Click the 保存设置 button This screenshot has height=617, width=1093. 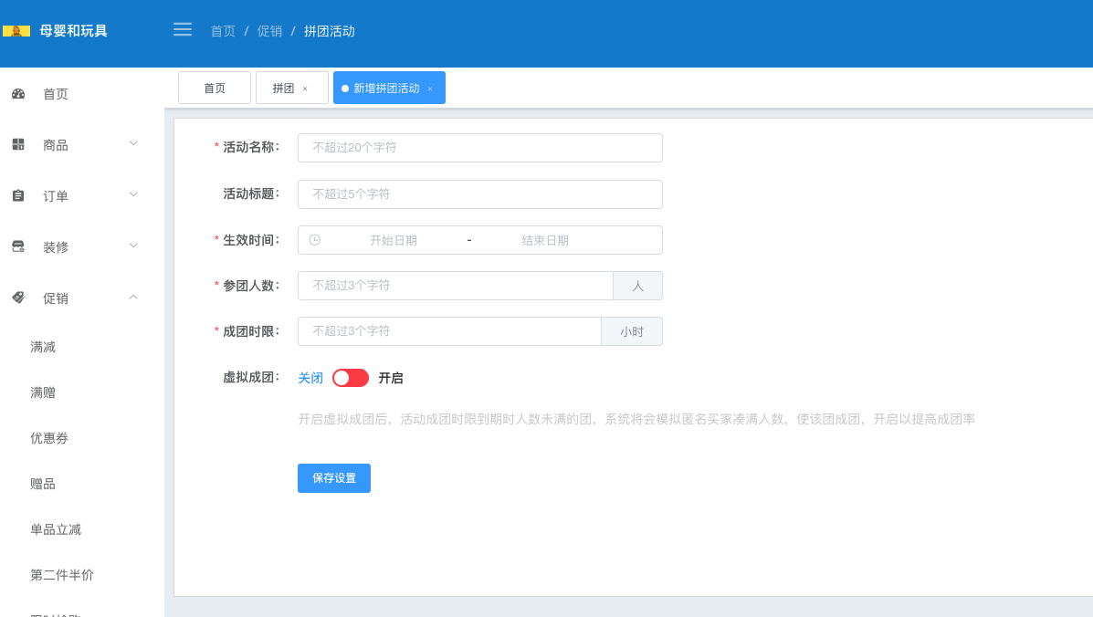click(x=334, y=477)
